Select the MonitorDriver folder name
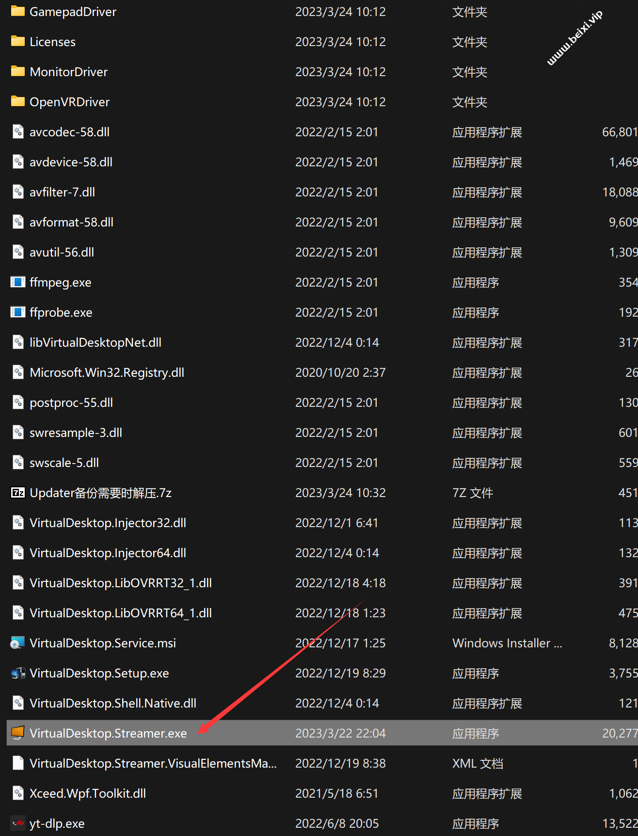Image resolution: width=638 pixels, height=836 pixels. (68, 72)
